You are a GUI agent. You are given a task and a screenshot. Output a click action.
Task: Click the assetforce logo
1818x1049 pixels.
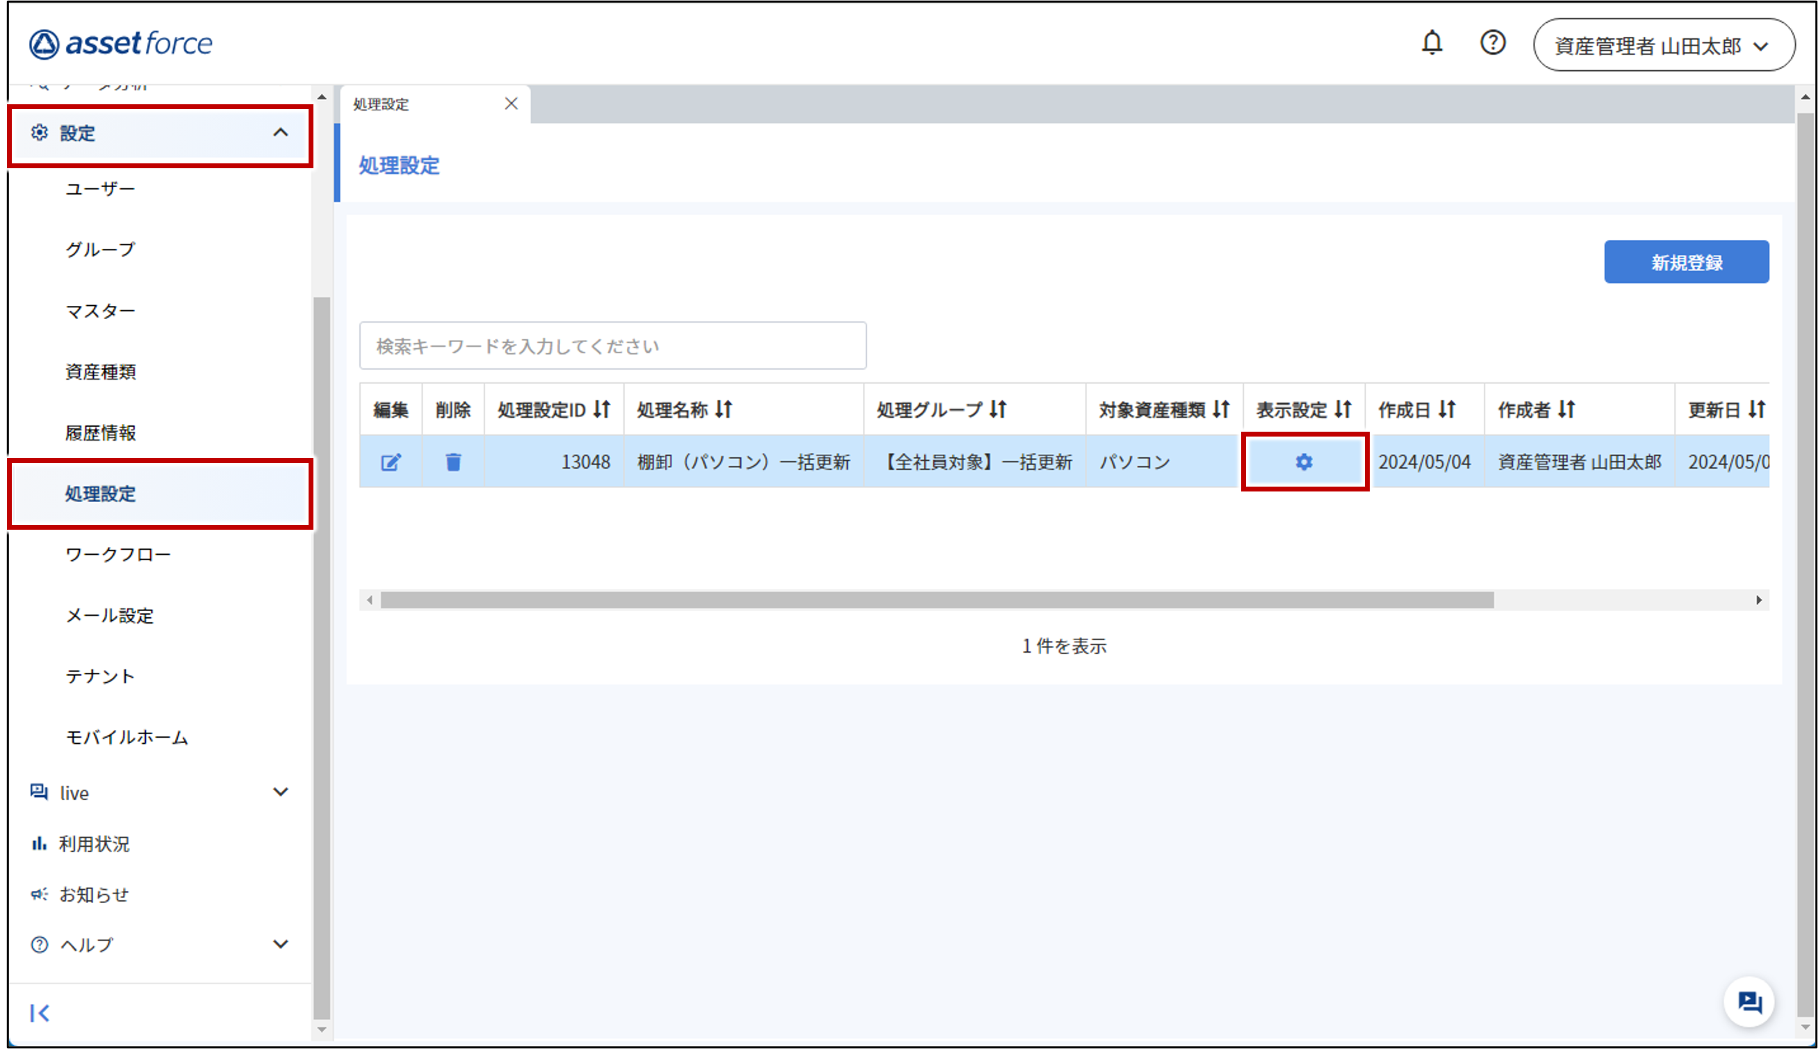121,44
